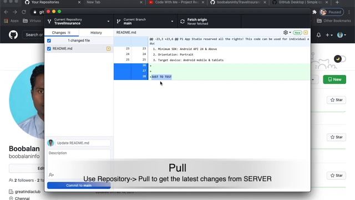Click the commit Description text area

(79, 160)
